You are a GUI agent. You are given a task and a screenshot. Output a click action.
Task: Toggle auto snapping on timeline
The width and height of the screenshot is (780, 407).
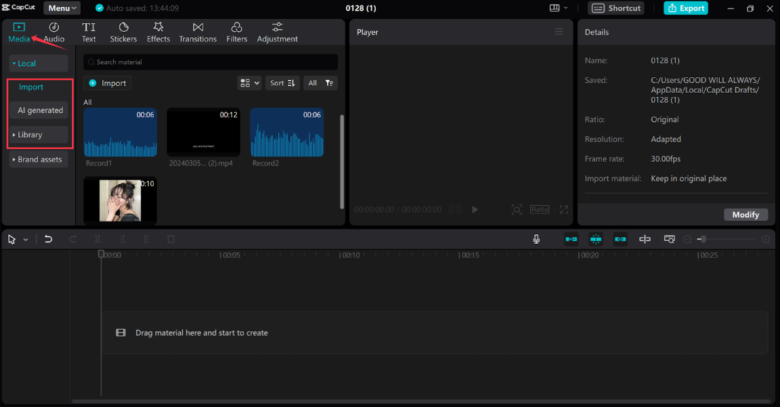pyautogui.click(x=595, y=239)
